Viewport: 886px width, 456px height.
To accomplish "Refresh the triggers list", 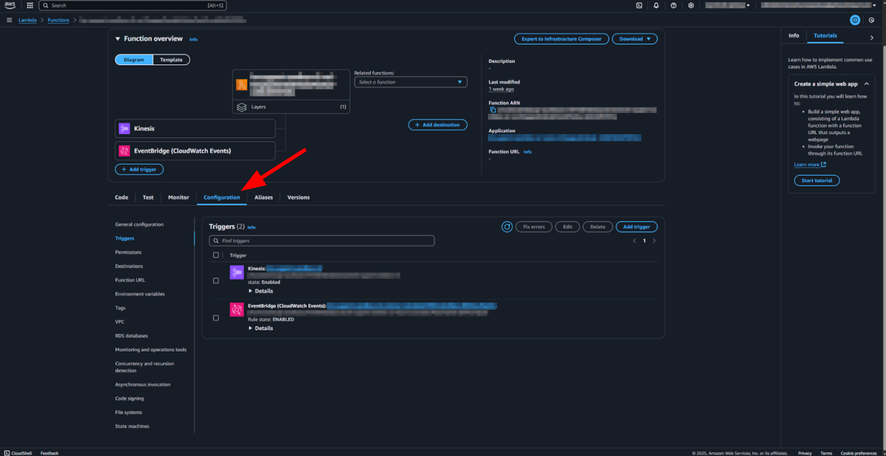I will (x=507, y=227).
